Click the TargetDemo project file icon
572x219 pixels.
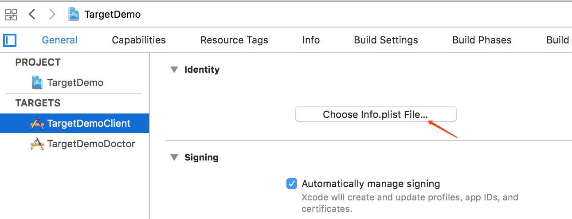38,82
